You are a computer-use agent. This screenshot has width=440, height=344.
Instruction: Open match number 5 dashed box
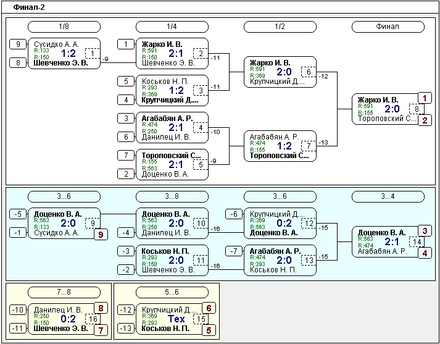[201, 164]
